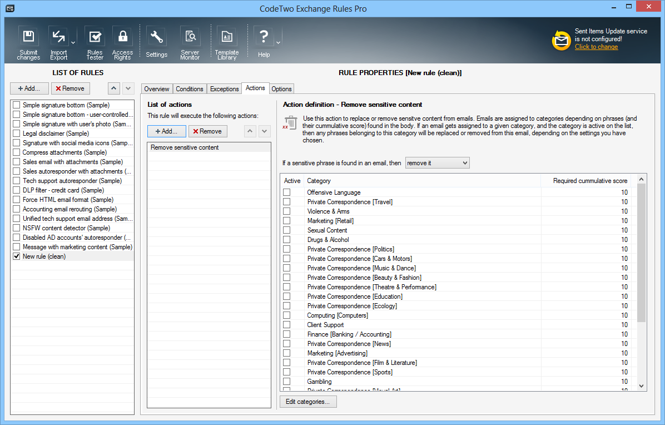Screen dimensions: 665x425
Task: Click the Category column header
Action: [423, 181]
